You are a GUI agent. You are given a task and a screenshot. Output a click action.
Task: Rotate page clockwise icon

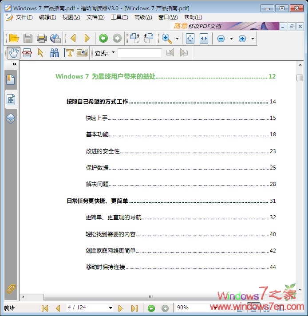[135, 38]
